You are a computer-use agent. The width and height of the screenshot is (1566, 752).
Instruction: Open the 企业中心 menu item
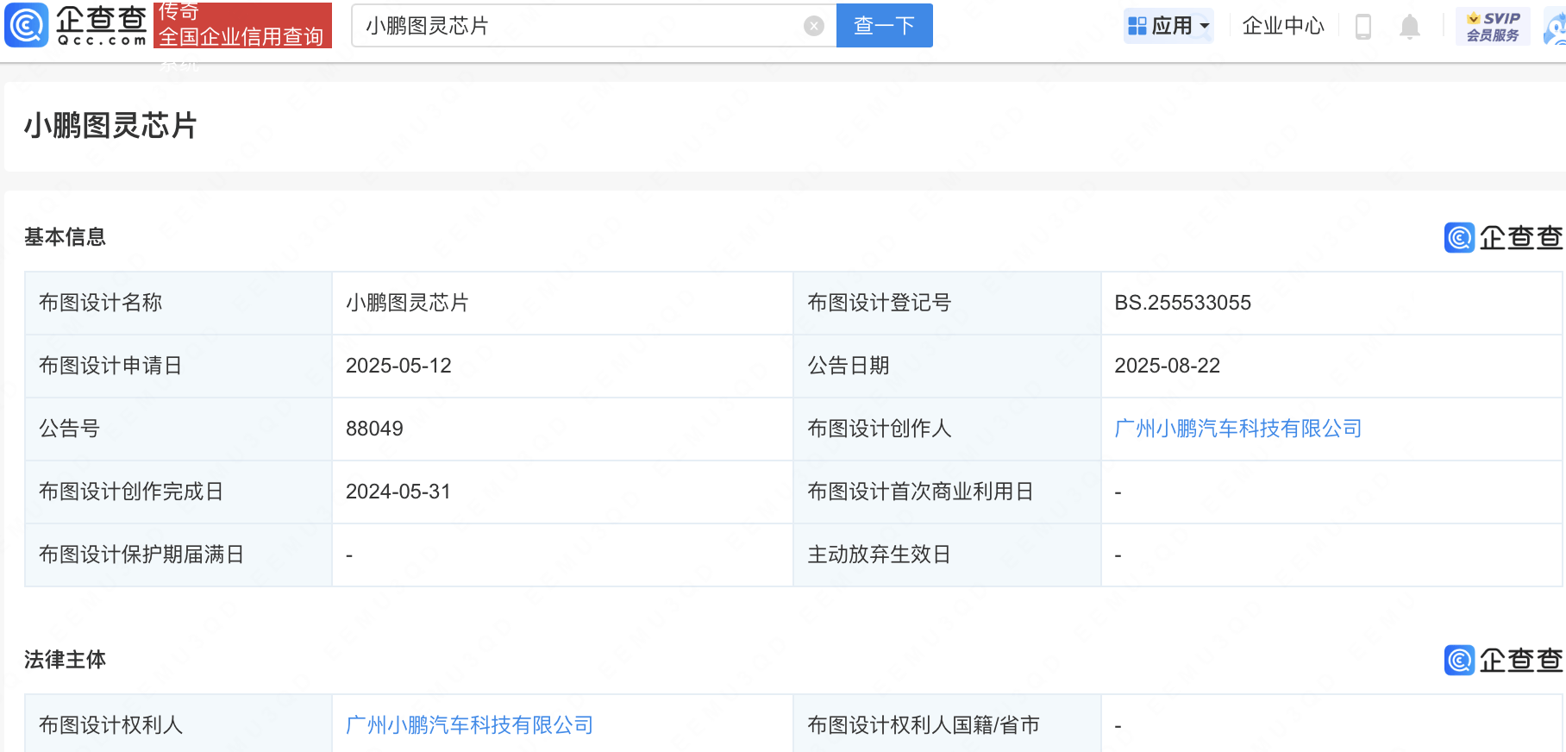tap(1283, 26)
